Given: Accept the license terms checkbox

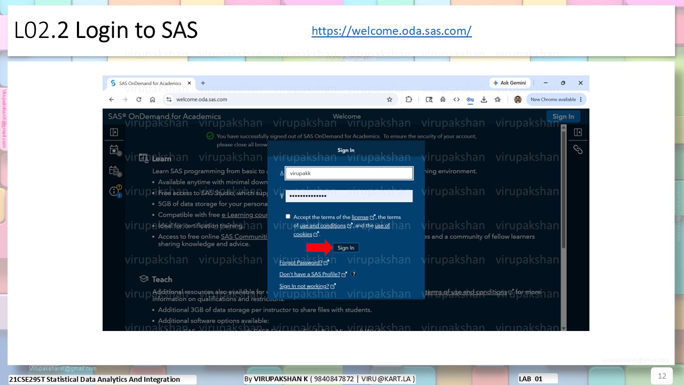Looking at the screenshot, I should pyautogui.click(x=288, y=217).
